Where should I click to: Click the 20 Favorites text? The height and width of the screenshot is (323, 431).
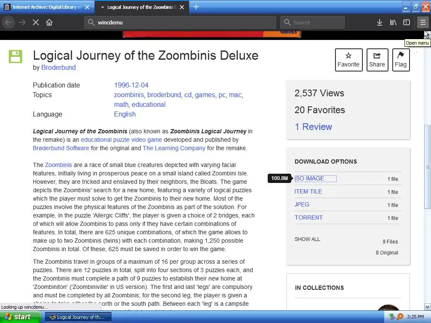(320, 110)
